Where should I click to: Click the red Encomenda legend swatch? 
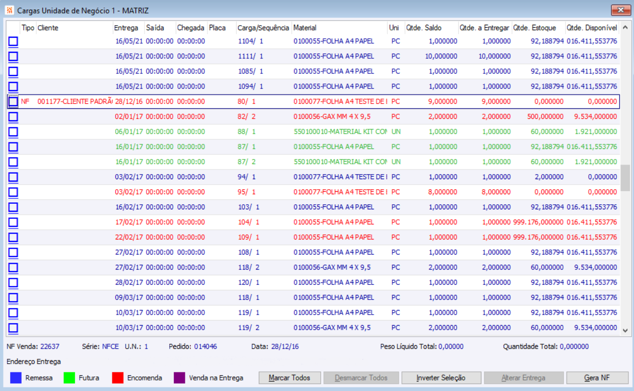coord(118,378)
